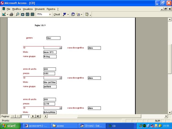172x129 pixels.
Task: Jump to last page in navigator
Action: click(38, 116)
